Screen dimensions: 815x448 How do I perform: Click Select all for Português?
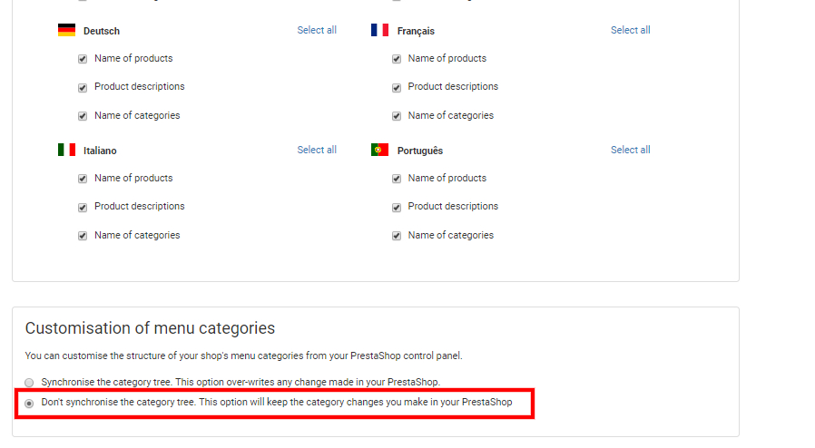click(630, 150)
